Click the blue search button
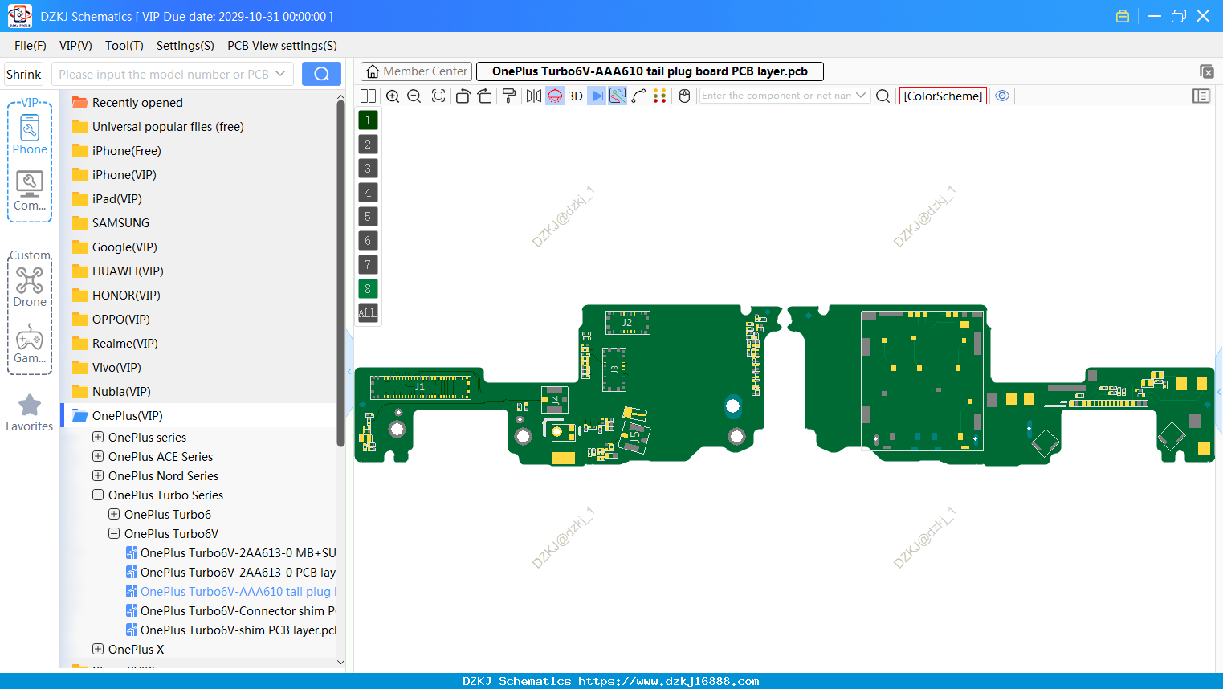The width and height of the screenshot is (1223, 689). (x=321, y=74)
